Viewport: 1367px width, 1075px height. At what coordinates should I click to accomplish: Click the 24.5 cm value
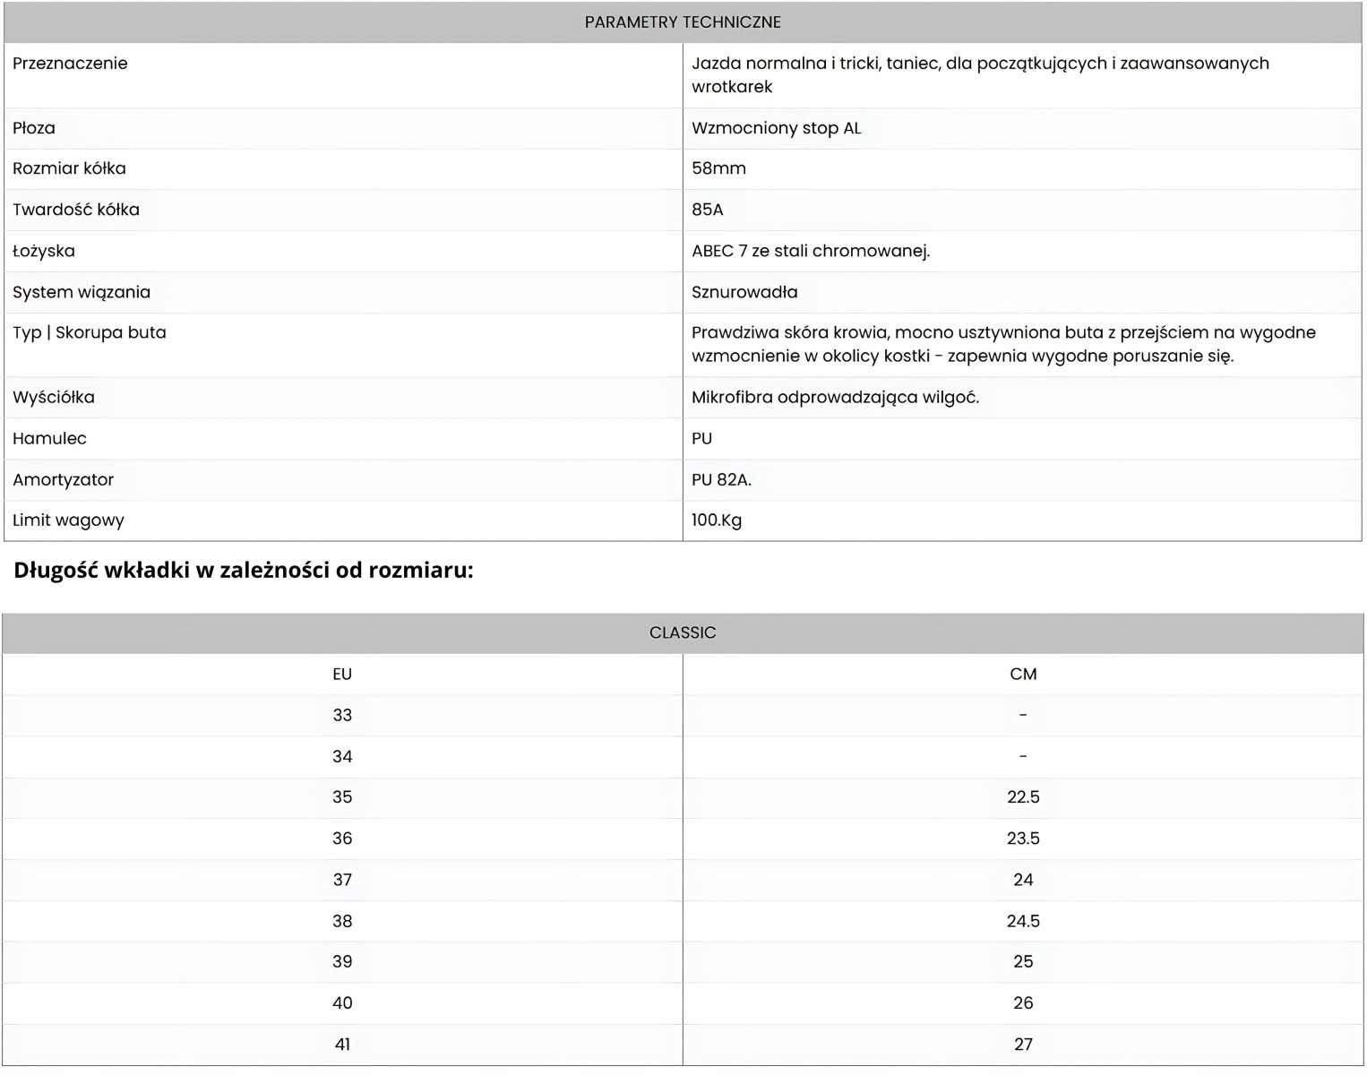click(x=1023, y=921)
